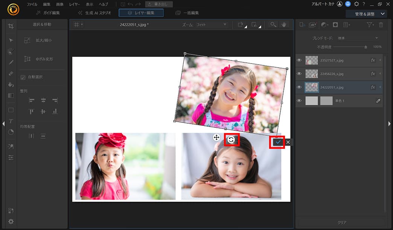Hide the 23527527_s.jpg layer
The image size is (393, 230).
click(299, 60)
